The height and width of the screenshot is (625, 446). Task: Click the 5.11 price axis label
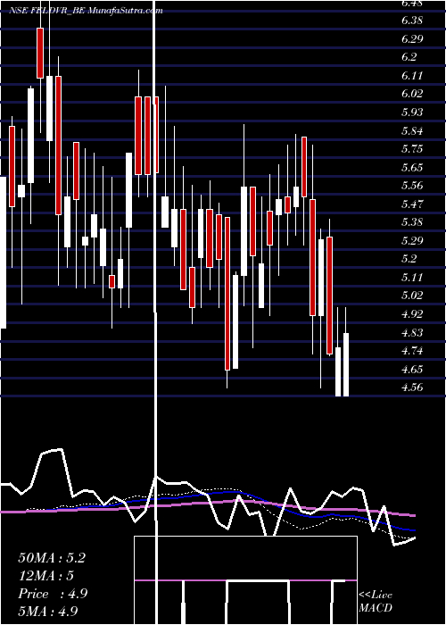pyautogui.click(x=412, y=278)
